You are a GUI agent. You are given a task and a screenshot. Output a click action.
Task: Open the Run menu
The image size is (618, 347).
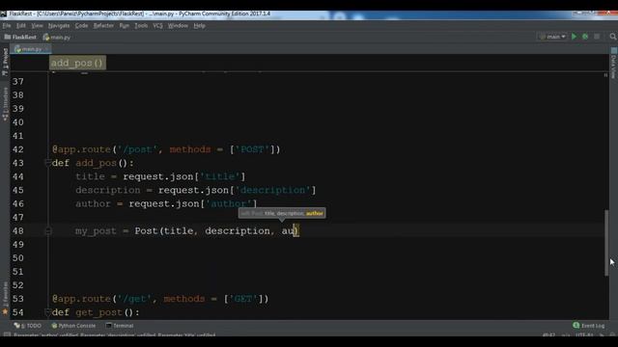125,26
